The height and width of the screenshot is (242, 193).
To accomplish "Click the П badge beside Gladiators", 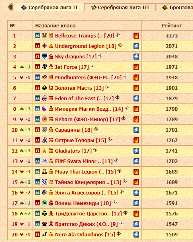I will tap(38, 151).
